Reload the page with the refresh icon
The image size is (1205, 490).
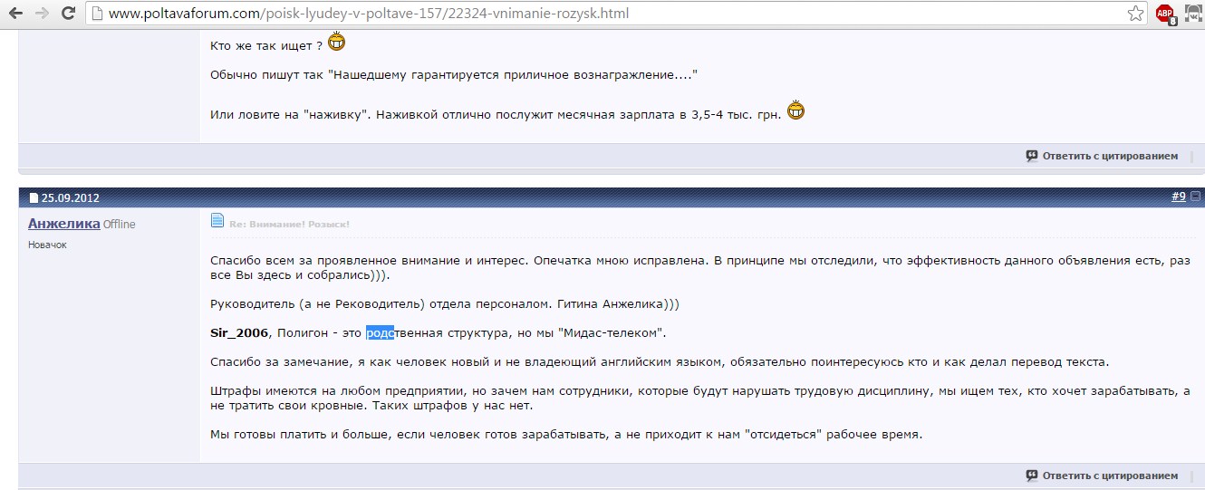pos(68,14)
